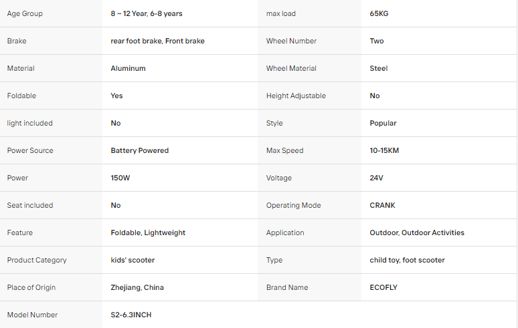Screen dimensions: 518x328
Task: Click the Style value Popular
Action: (383, 123)
